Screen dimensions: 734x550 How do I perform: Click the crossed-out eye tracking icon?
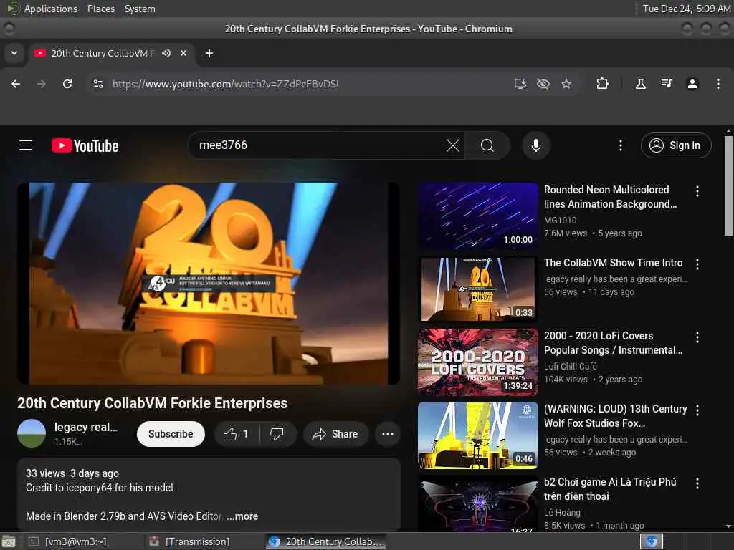click(x=543, y=84)
